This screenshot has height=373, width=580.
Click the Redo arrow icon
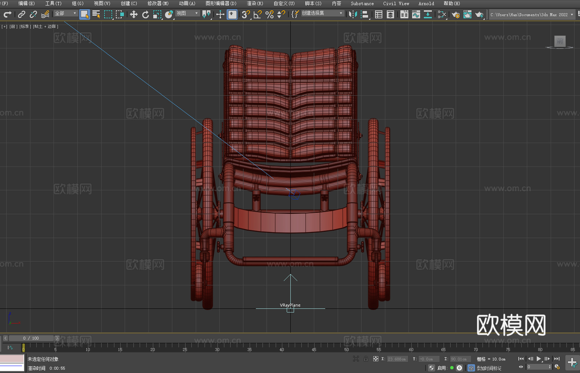pos(7,15)
